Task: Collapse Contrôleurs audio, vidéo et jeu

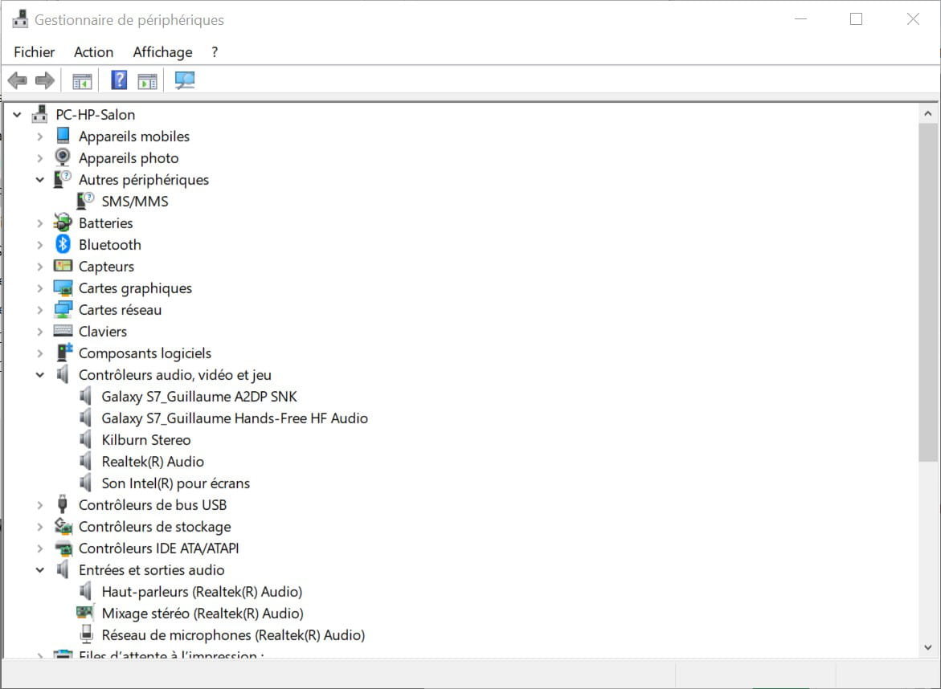Action: tap(39, 375)
